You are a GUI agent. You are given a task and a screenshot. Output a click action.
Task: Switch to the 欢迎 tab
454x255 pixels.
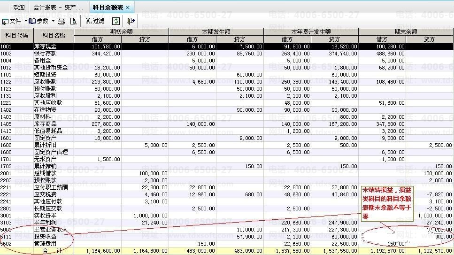(x=19, y=8)
